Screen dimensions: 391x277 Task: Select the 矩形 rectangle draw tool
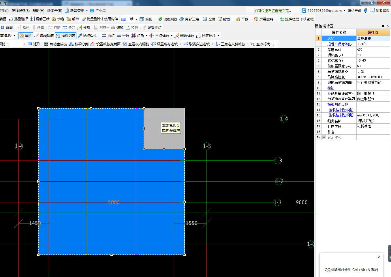click(x=34, y=44)
